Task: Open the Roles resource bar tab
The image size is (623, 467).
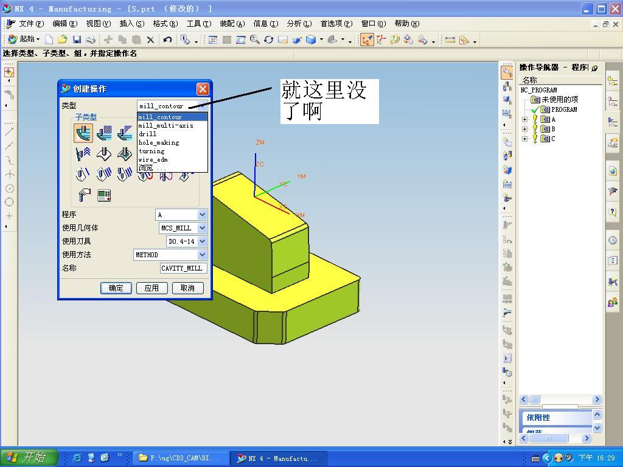Action: point(613,303)
